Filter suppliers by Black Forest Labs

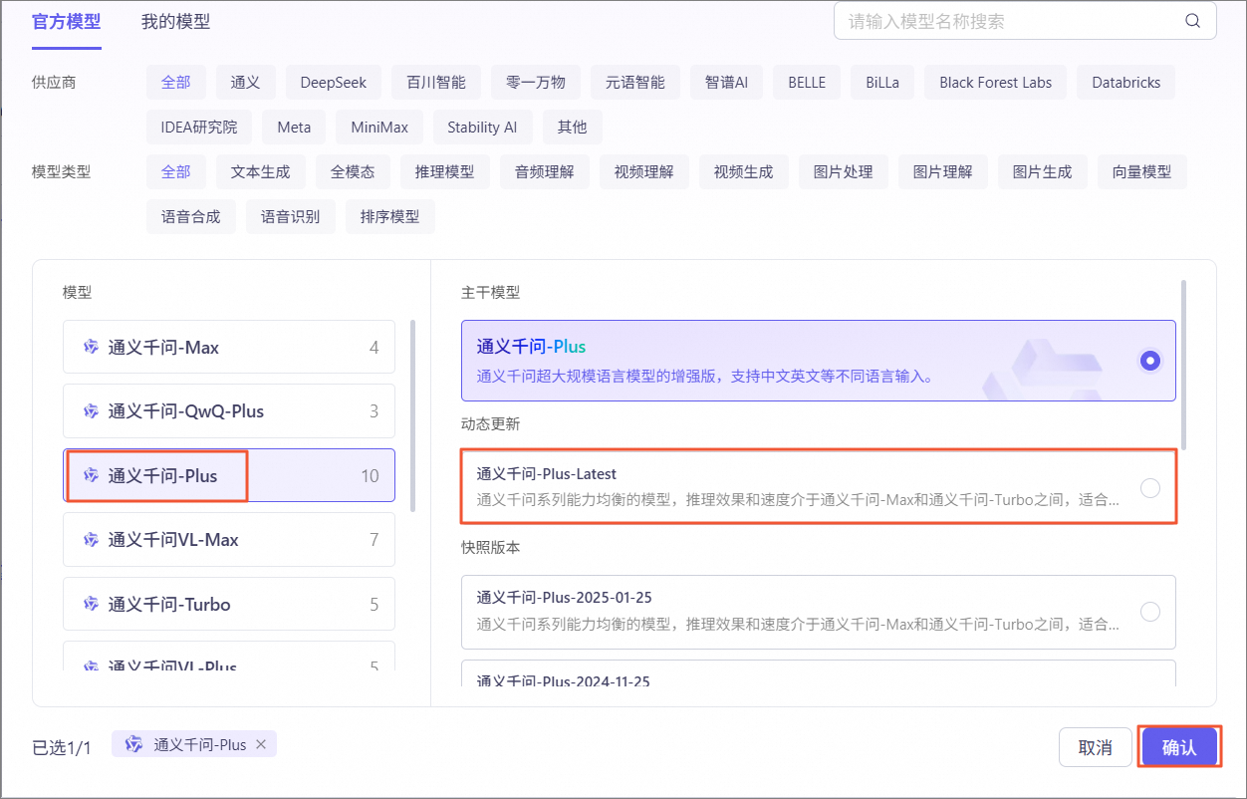coord(996,83)
